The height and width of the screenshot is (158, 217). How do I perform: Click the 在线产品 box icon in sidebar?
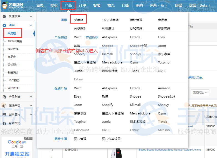click(4, 106)
